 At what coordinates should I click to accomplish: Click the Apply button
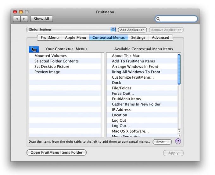point(173,153)
